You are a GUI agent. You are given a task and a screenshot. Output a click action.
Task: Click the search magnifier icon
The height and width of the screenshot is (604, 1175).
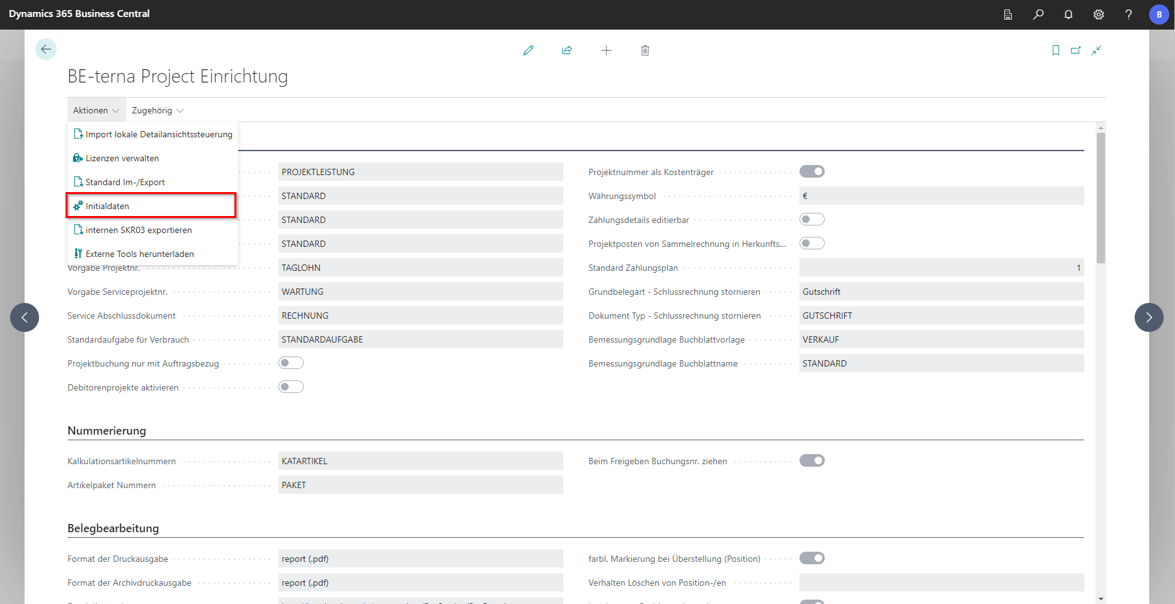(x=1038, y=14)
